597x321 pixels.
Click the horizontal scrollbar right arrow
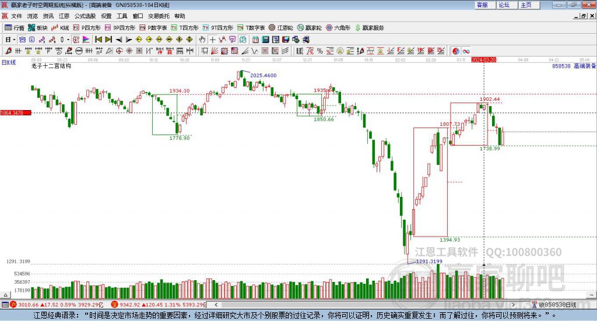[x=513, y=304]
